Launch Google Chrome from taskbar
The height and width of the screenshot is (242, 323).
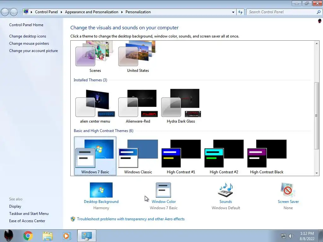tap(28, 236)
